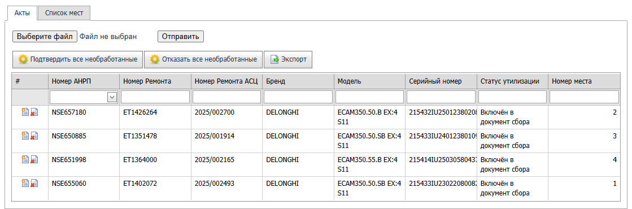
Task: Open the Список мест tab
Action: click(64, 13)
